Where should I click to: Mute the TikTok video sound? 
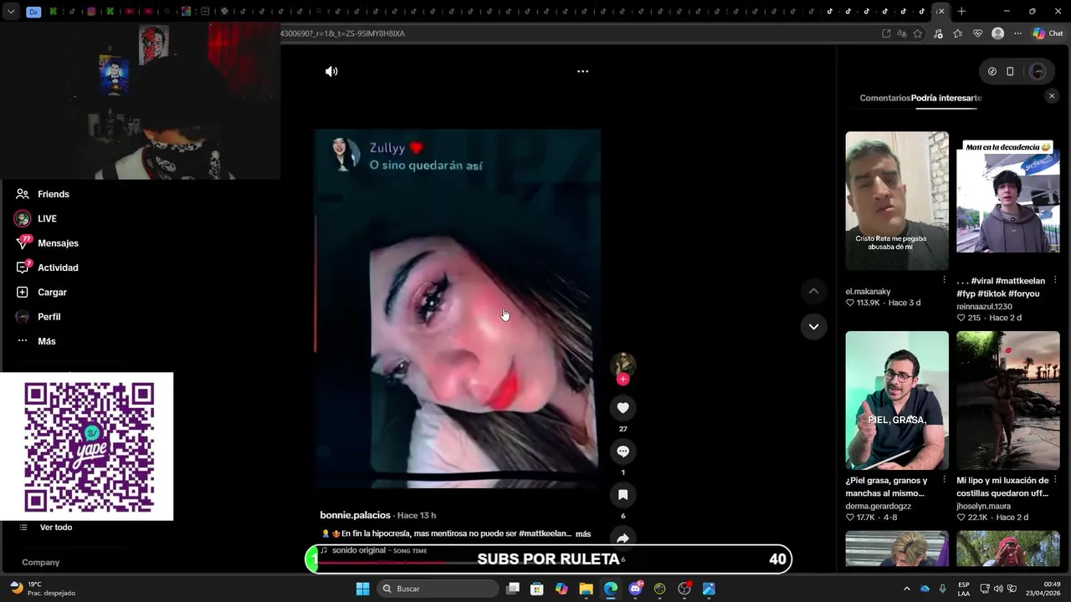(331, 71)
